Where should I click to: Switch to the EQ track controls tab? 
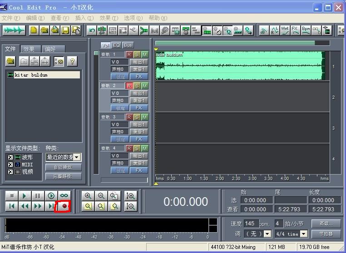(116, 45)
